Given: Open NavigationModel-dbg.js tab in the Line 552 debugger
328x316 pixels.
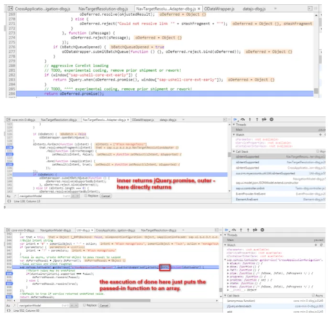Looking at the screenshot, I should point(55,231).
